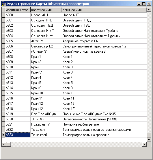Select identifier cell p801

[x=18, y=20]
